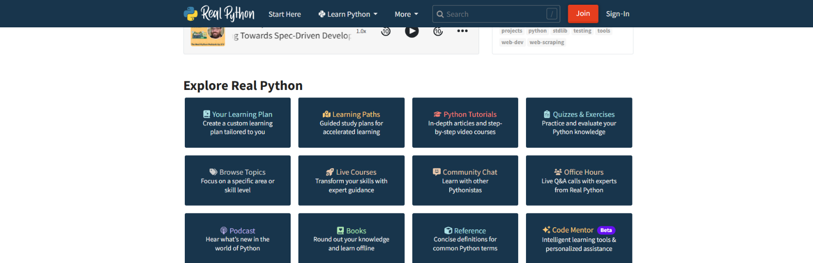Click the Books icon
This screenshot has height=263, width=813.
341,230
